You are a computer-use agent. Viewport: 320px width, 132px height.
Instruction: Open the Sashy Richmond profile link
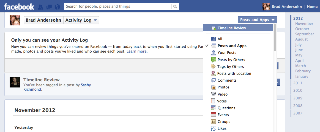point(86,85)
